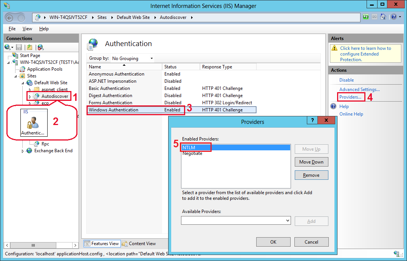Image resolution: width=407 pixels, height=261 pixels.
Task: Collapse the Sites tree node
Action: click(15, 76)
